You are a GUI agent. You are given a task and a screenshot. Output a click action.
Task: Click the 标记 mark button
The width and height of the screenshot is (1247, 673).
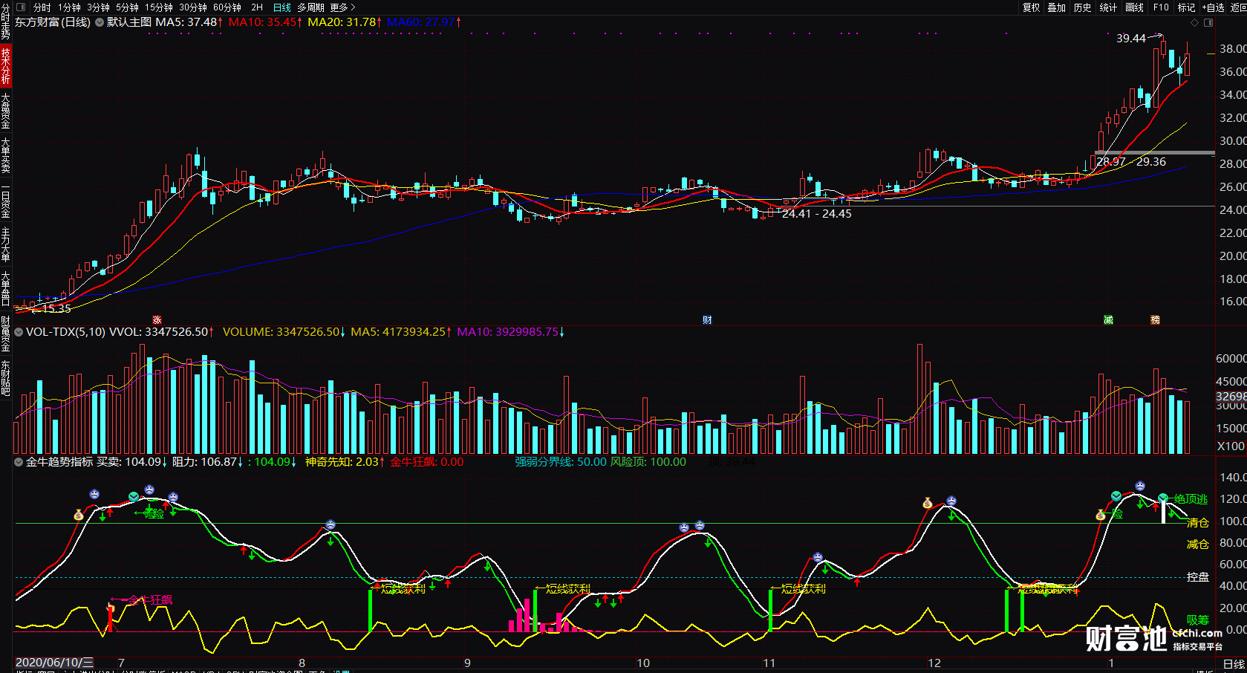tap(1186, 7)
